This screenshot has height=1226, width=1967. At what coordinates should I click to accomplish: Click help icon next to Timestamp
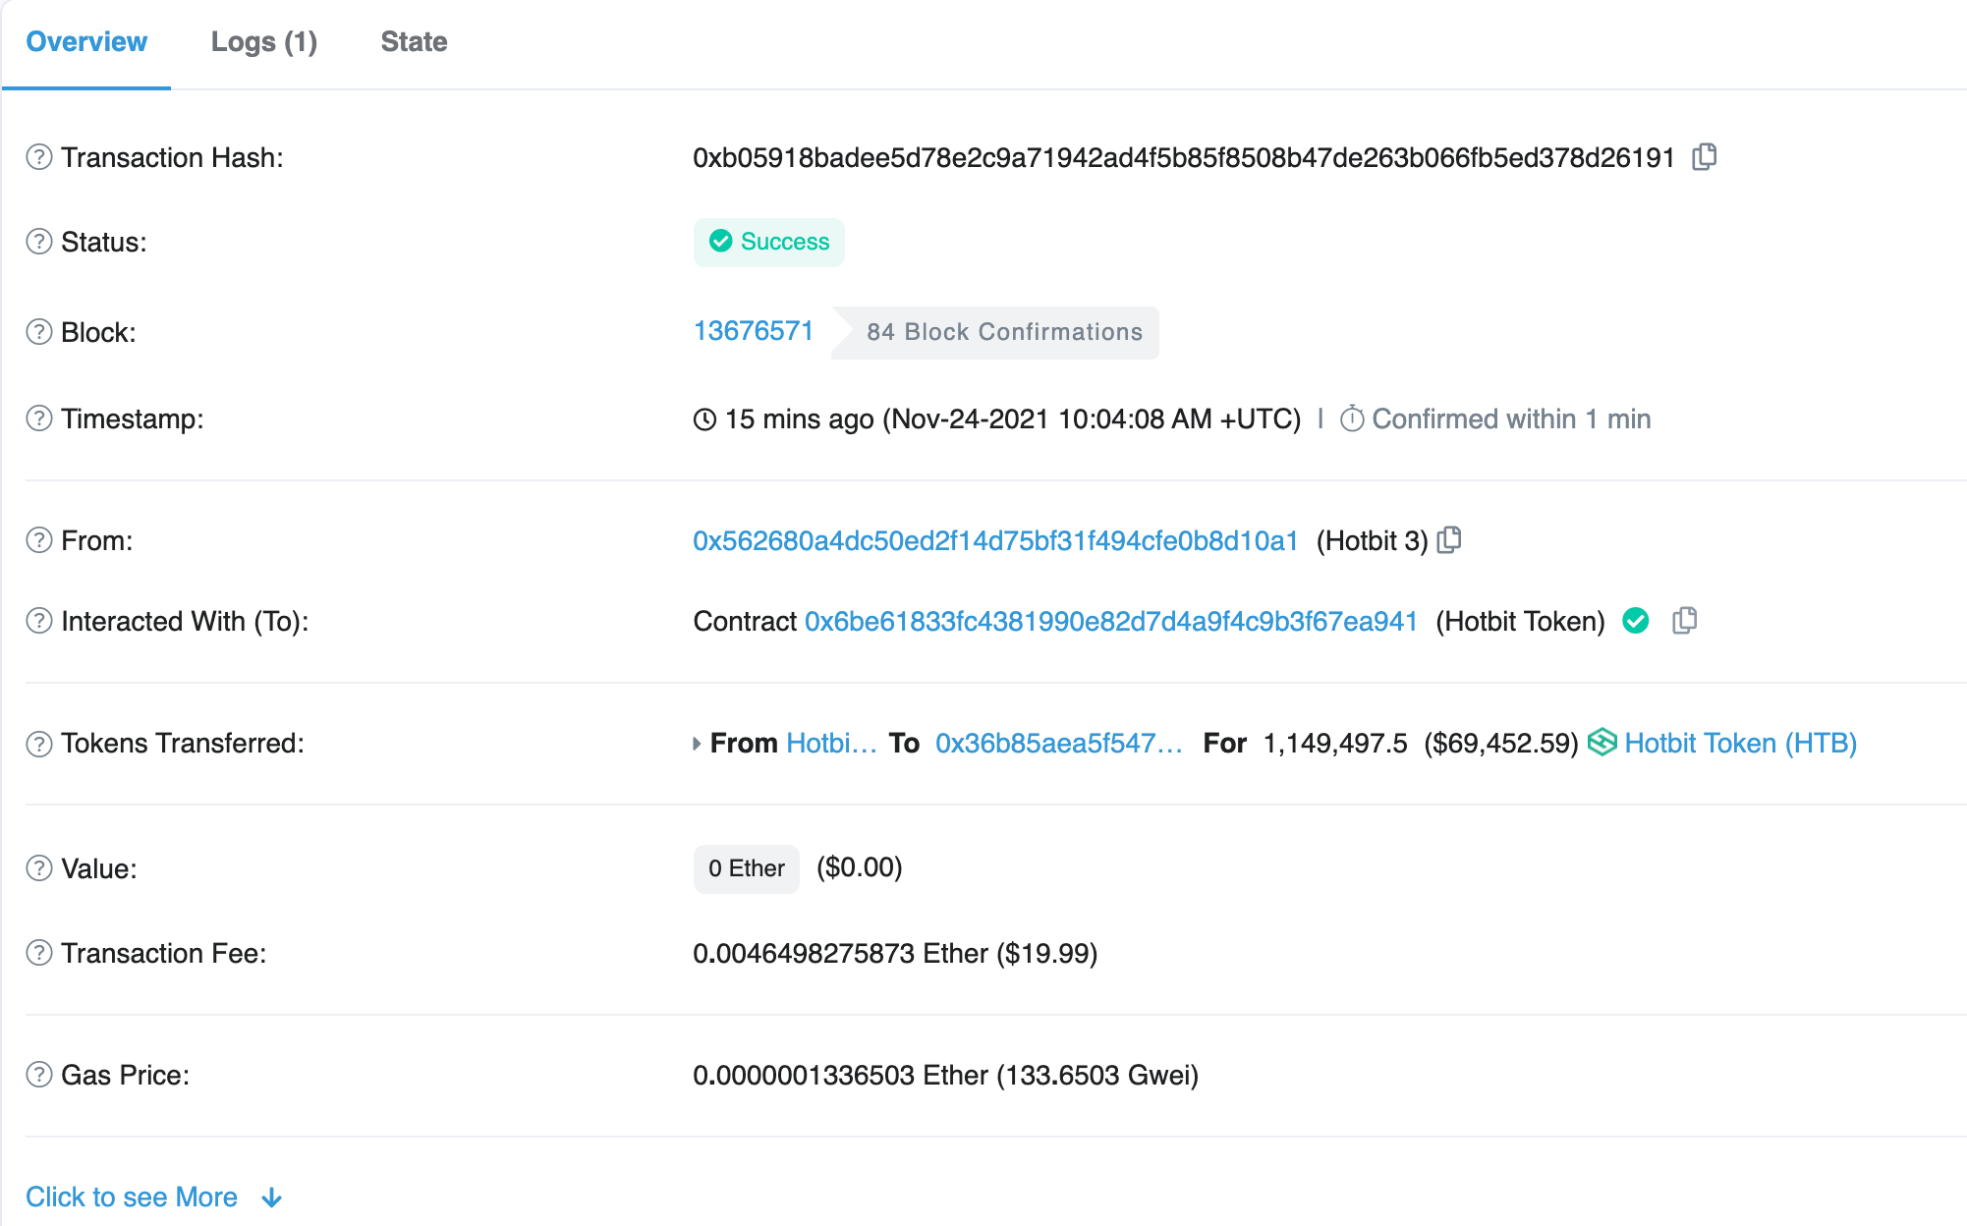click(39, 418)
